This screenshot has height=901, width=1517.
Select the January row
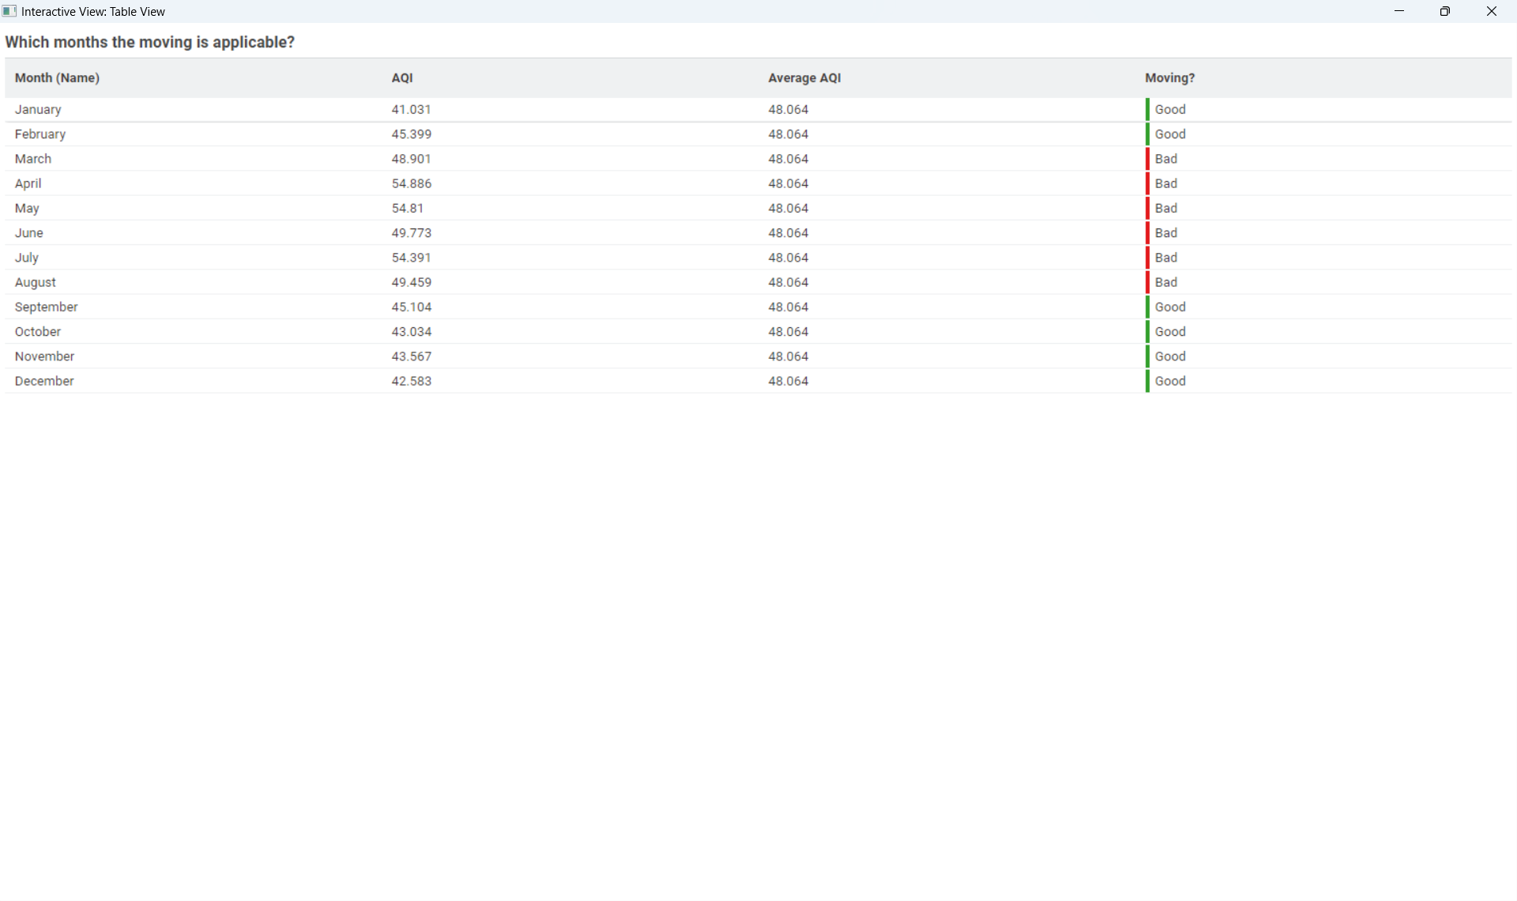point(38,110)
